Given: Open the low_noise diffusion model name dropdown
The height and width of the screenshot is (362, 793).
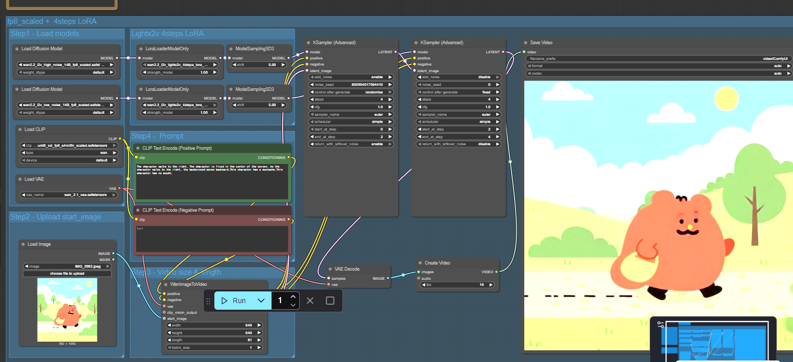Looking at the screenshot, I should (66, 105).
